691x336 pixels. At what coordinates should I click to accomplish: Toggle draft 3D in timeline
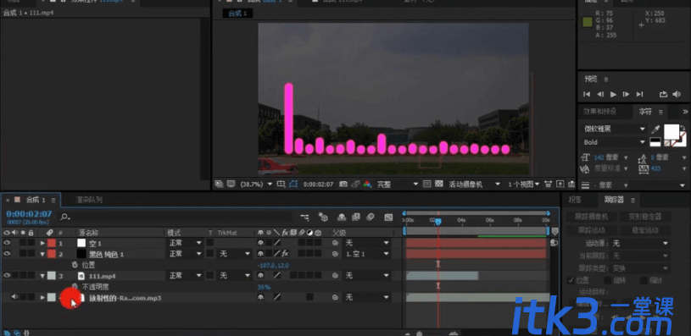[323, 217]
